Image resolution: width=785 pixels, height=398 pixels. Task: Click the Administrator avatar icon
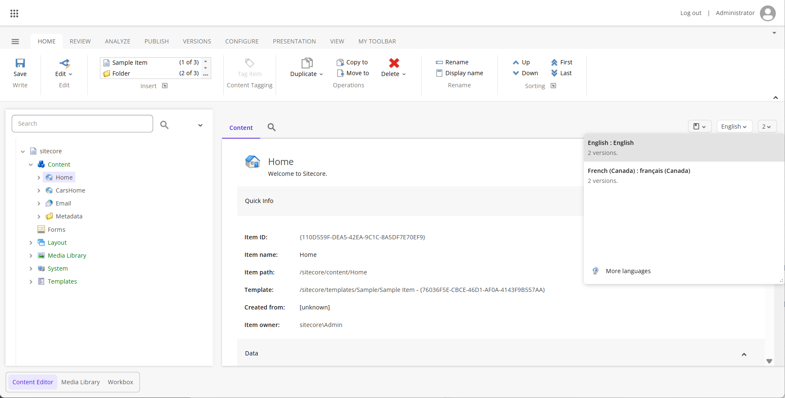click(767, 13)
